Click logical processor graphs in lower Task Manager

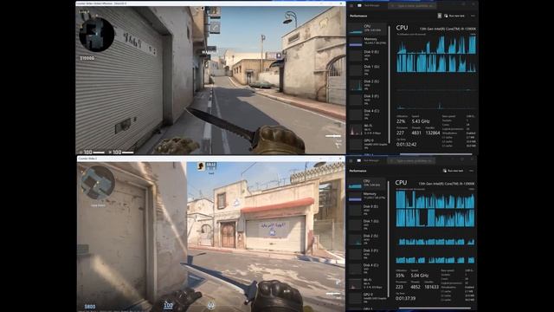pyautogui.click(x=435, y=227)
